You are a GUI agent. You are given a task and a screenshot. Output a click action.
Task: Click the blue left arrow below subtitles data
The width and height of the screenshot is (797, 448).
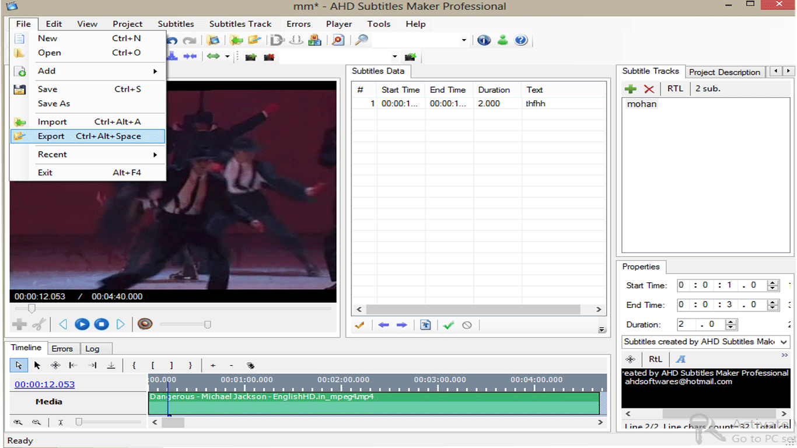(383, 325)
